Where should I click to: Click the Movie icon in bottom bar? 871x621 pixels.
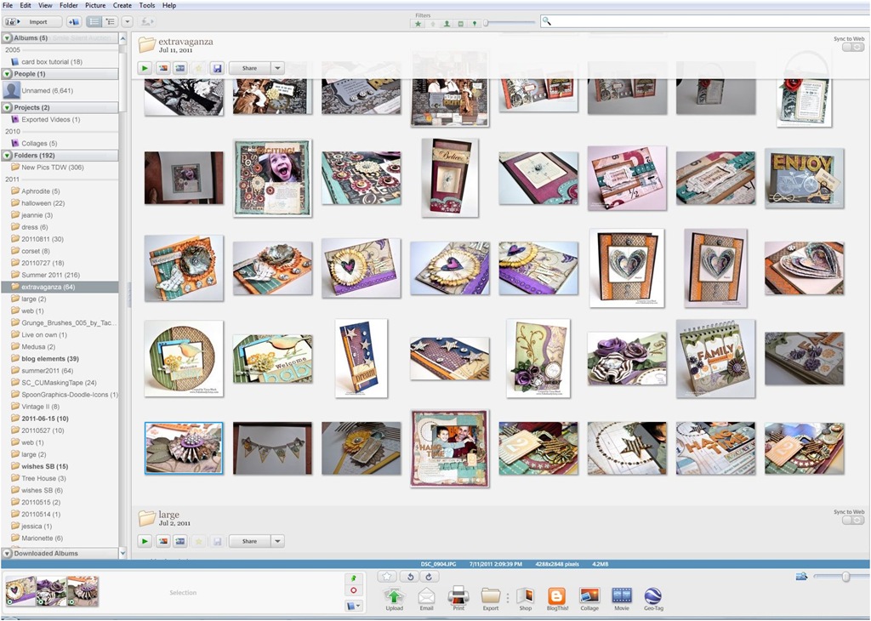point(622,600)
